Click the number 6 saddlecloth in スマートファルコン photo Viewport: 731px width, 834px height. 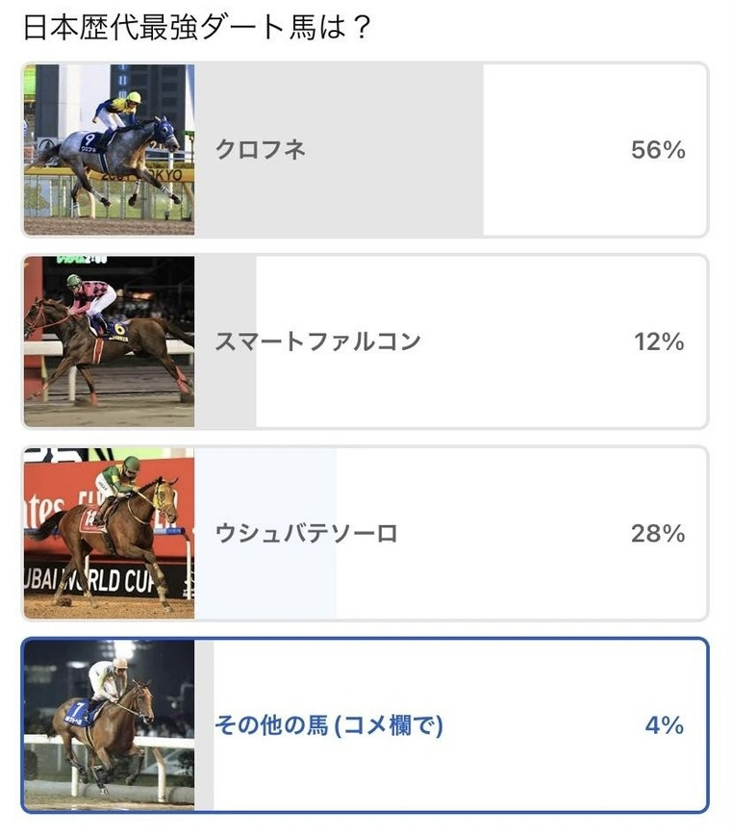(x=120, y=328)
